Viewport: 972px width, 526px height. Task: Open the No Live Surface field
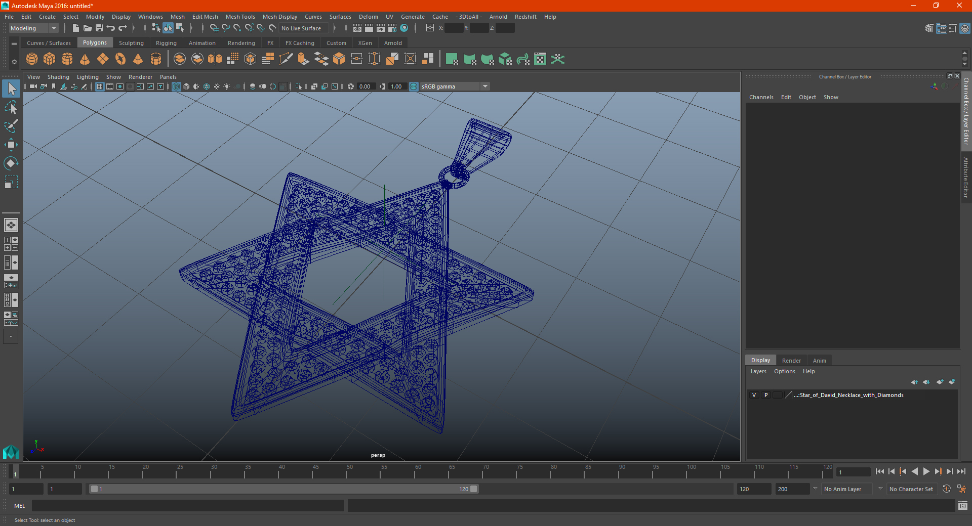(x=304, y=28)
